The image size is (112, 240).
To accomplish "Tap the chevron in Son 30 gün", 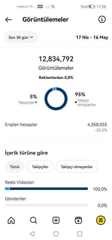I will pyautogui.click(x=31, y=37).
